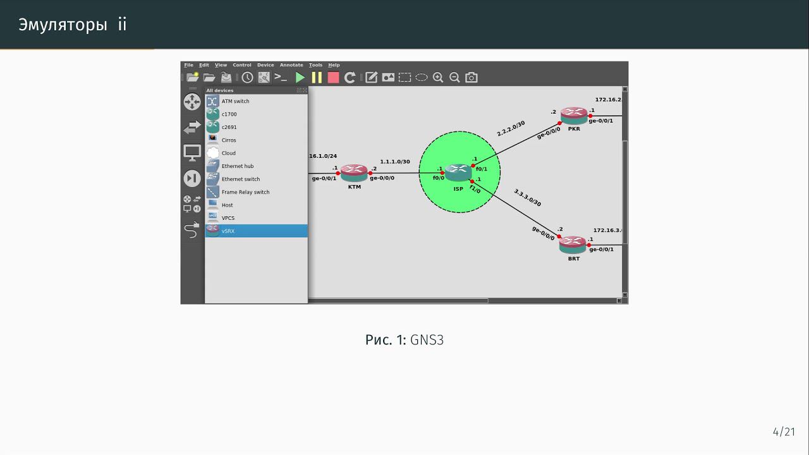Select Ethernet switch in device list
Image resolution: width=809 pixels, height=455 pixels.
click(x=256, y=179)
